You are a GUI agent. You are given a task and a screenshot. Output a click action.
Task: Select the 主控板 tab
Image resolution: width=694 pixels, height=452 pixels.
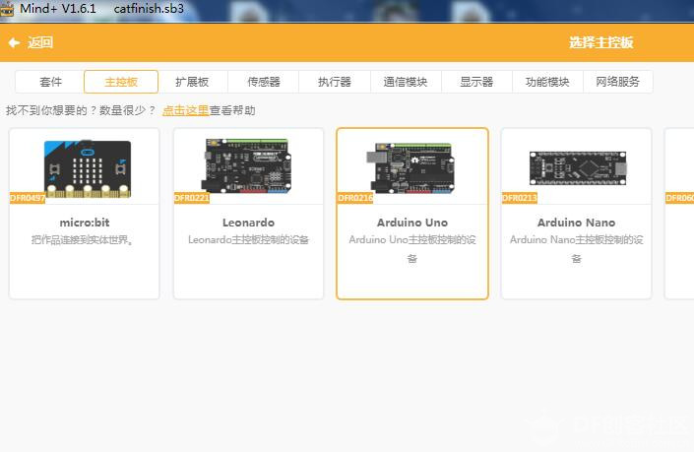pyautogui.click(x=121, y=82)
